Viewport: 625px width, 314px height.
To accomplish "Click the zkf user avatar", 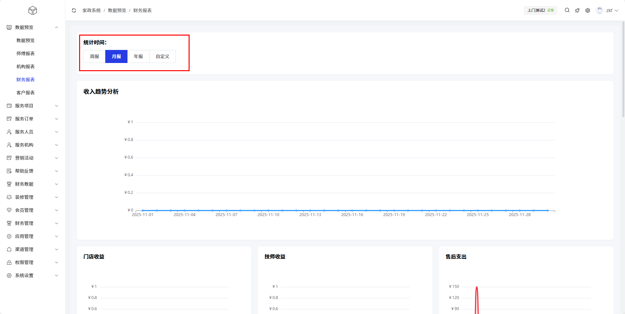I will click(x=600, y=10).
